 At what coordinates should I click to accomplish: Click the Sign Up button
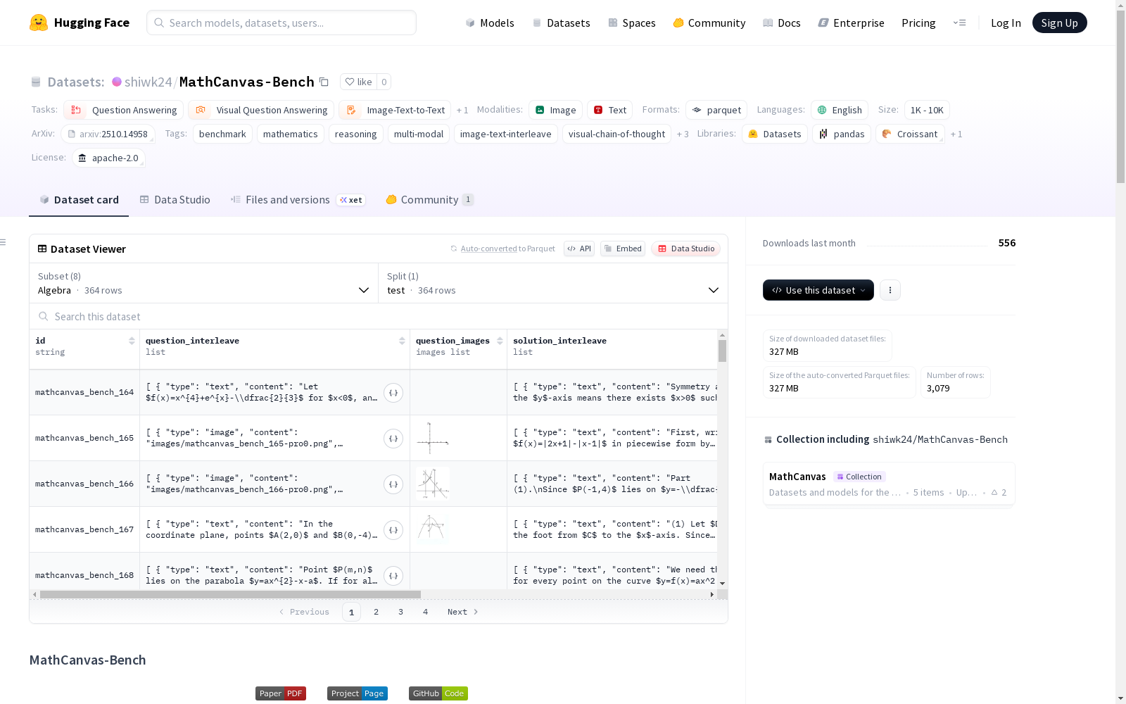pos(1060,23)
